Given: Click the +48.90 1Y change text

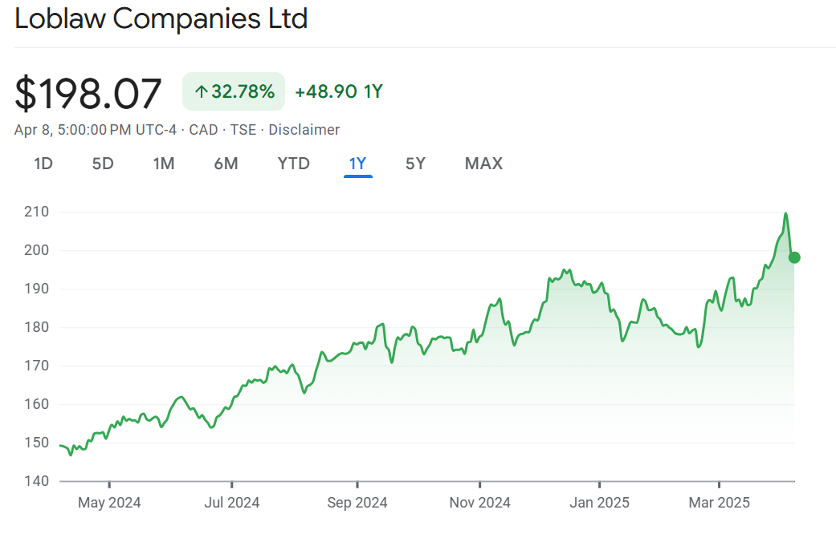Looking at the screenshot, I should coord(339,91).
